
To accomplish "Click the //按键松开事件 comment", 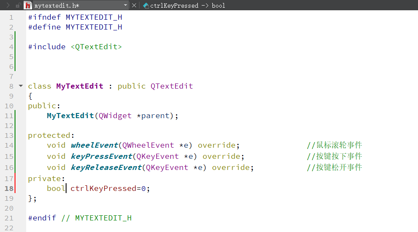I will [x=334, y=167].
